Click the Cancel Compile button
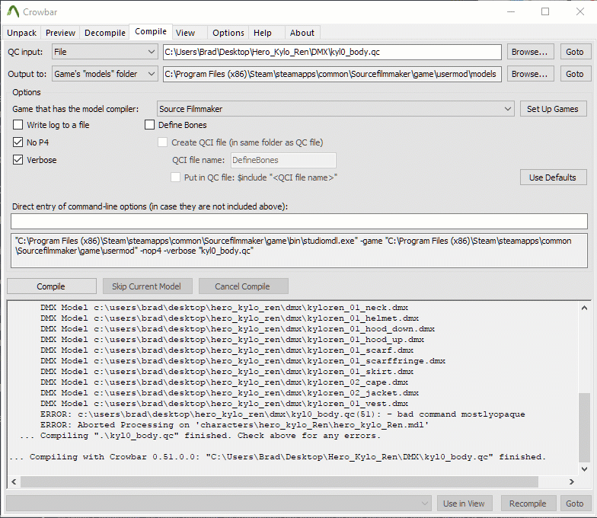The image size is (597, 518). (x=244, y=286)
